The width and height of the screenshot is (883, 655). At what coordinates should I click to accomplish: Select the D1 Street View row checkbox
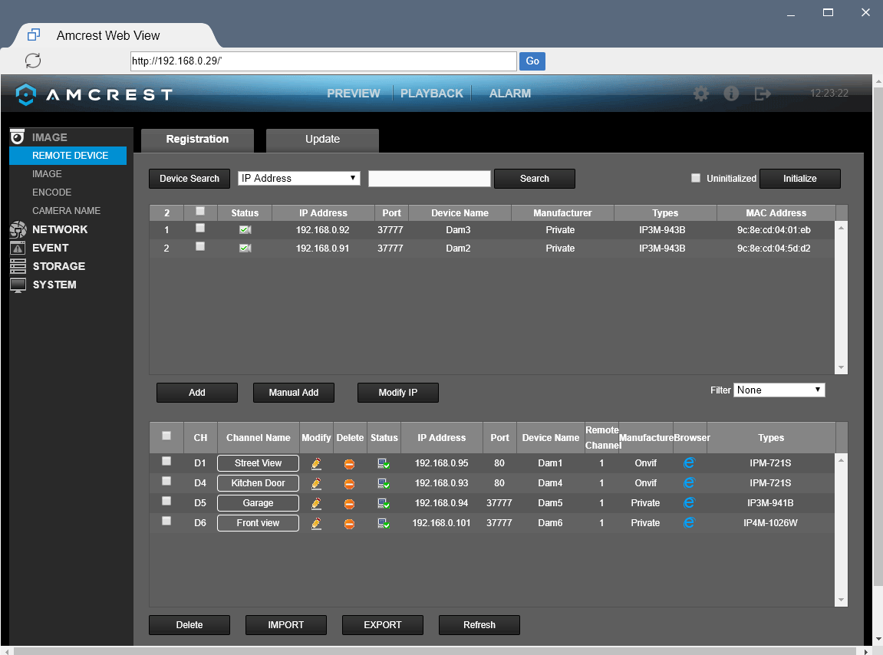[x=166, y=461]
